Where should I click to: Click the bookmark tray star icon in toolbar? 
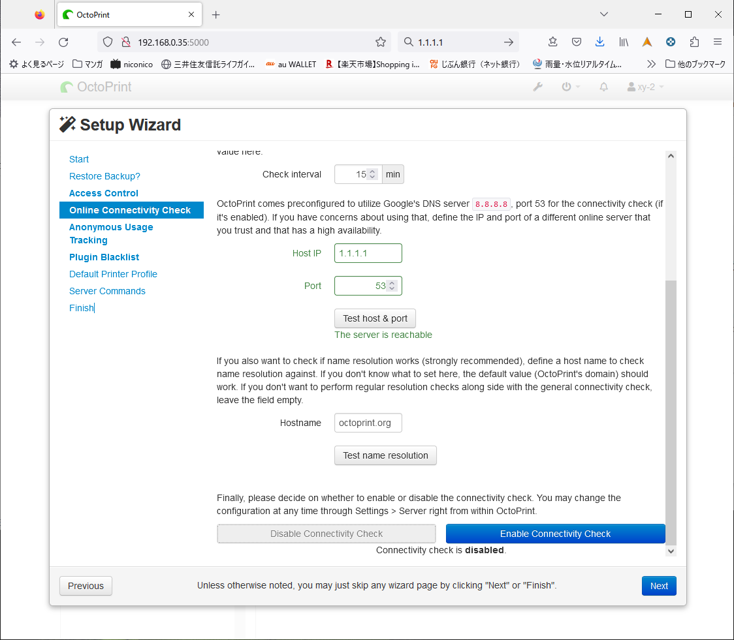point(553,42)
